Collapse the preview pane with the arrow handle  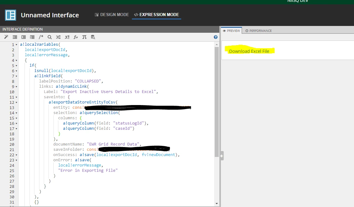(222, 156)
